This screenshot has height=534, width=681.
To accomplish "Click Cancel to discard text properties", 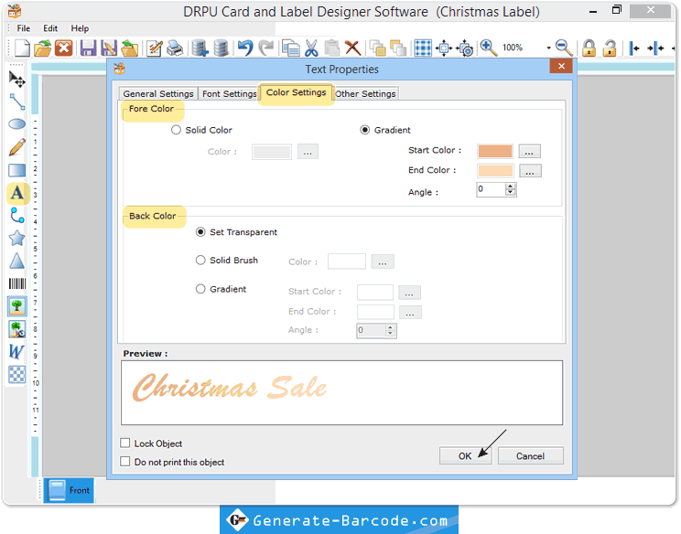I will pyautogui.click(x=530, y=456).
